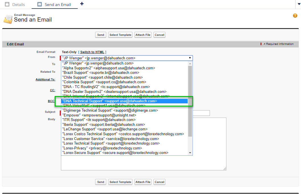Expand the From address dropdown arrow
Image resolution: width=301 pixels, height=194 pixels.
(x=190, y=58)
